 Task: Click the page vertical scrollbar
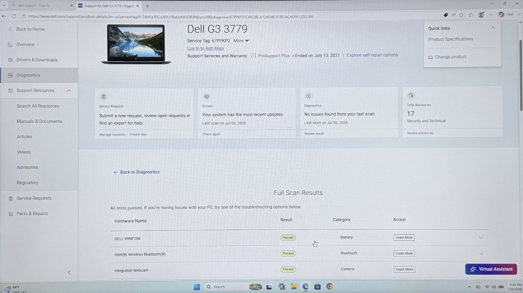pyautogui.click(x=520, y=75)
